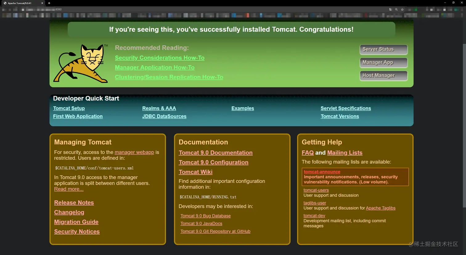Image resolution: width=466 pixels, height=255 pixels.
Task: Open the Manager App button
Action: (x=383, y=63)
